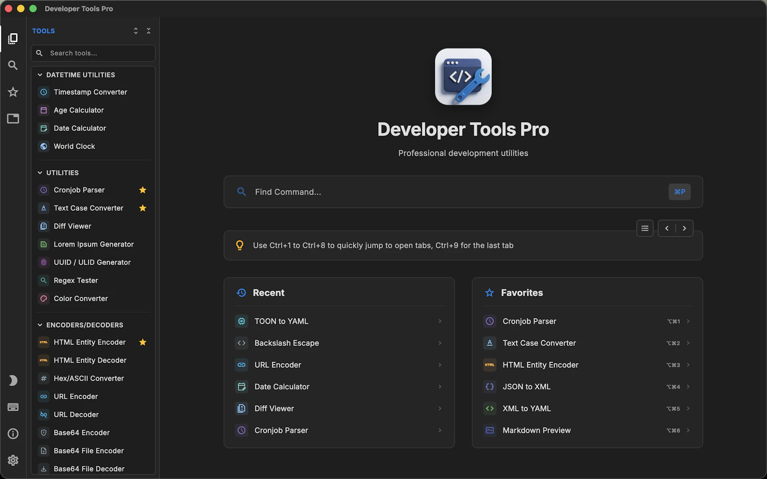The image size is (767, 479).
Task: Open HTML Entity Encoder from Favorites card
Action: (x=587, y=365)
